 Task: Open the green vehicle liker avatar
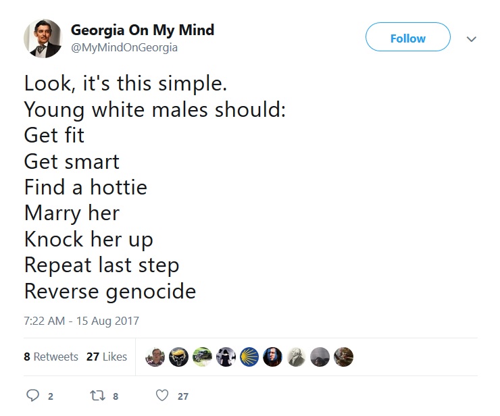[x=202, y=357]
